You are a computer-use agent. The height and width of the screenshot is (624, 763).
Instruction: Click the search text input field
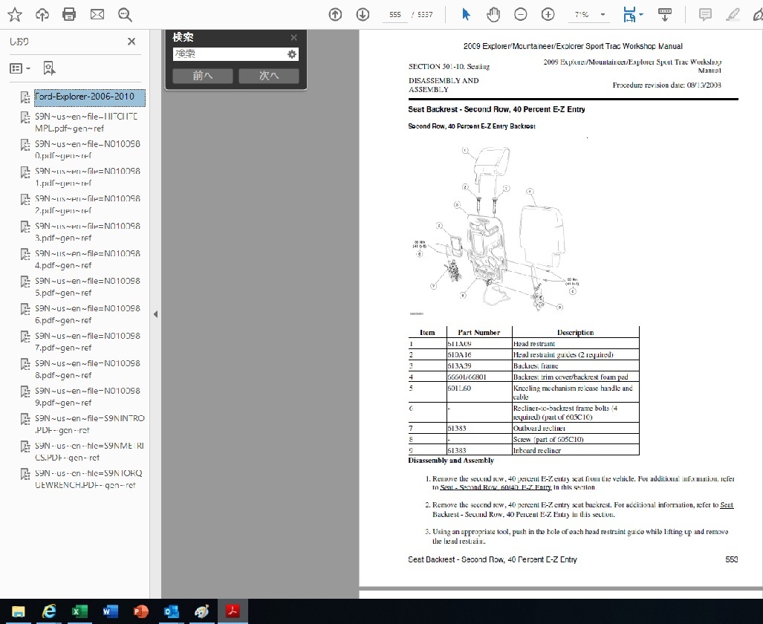pyautogui.click(x=229, y=54)
